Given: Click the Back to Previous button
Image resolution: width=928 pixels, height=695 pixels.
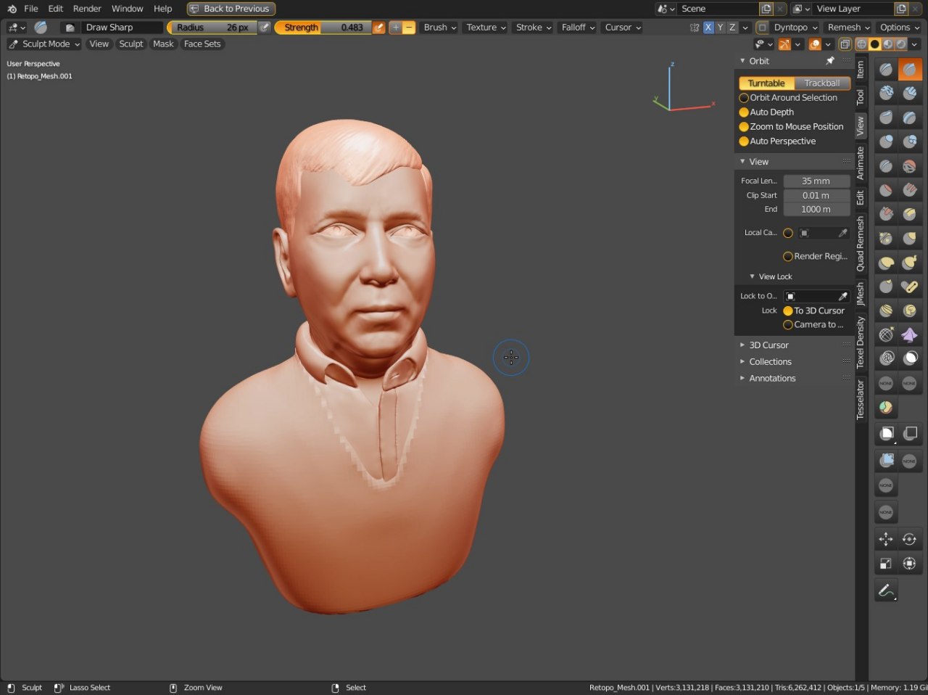Looking at the screenshot, I should coord(231,9).
